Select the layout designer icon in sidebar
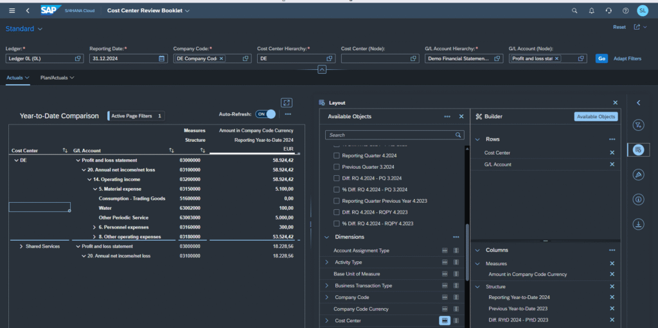658x328 pixels. tap(638, 150)
